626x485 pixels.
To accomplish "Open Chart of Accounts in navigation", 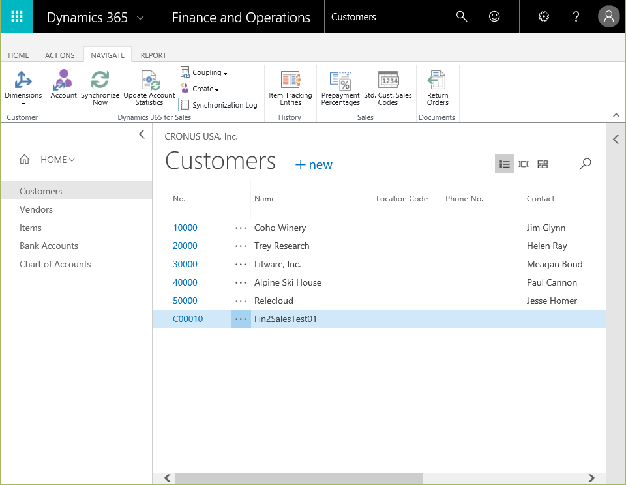I will coord(55,264).
